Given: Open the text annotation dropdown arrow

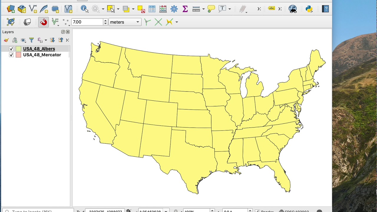Looking at the screenshot, I should click(229, 9).
